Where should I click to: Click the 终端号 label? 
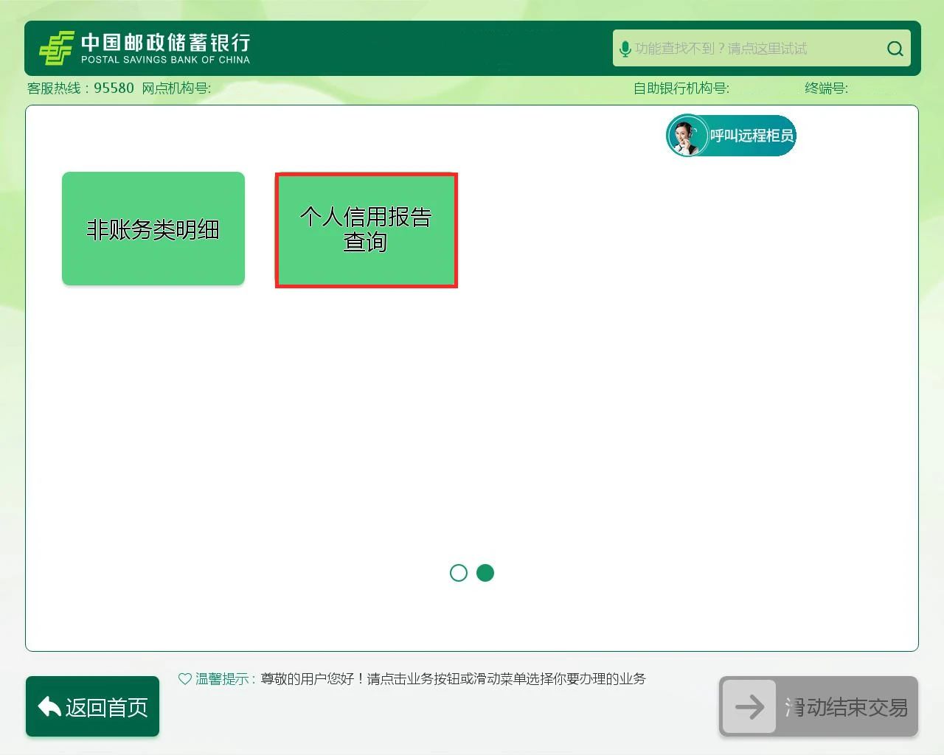(x=826, y=88)
